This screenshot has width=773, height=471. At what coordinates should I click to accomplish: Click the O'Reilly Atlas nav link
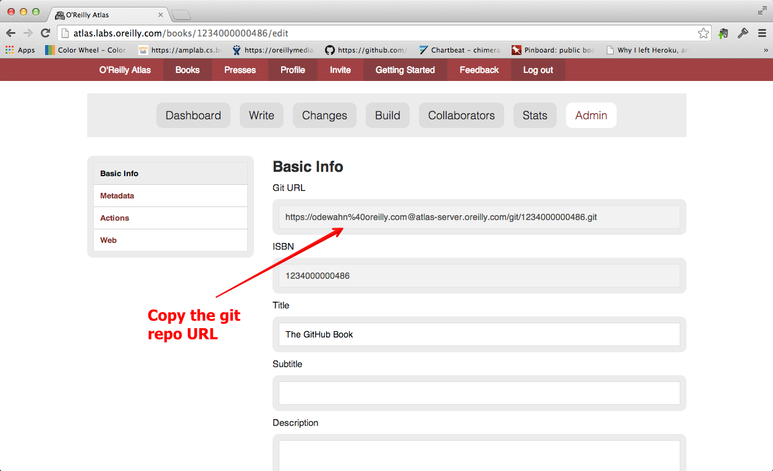tap(125, 70)
